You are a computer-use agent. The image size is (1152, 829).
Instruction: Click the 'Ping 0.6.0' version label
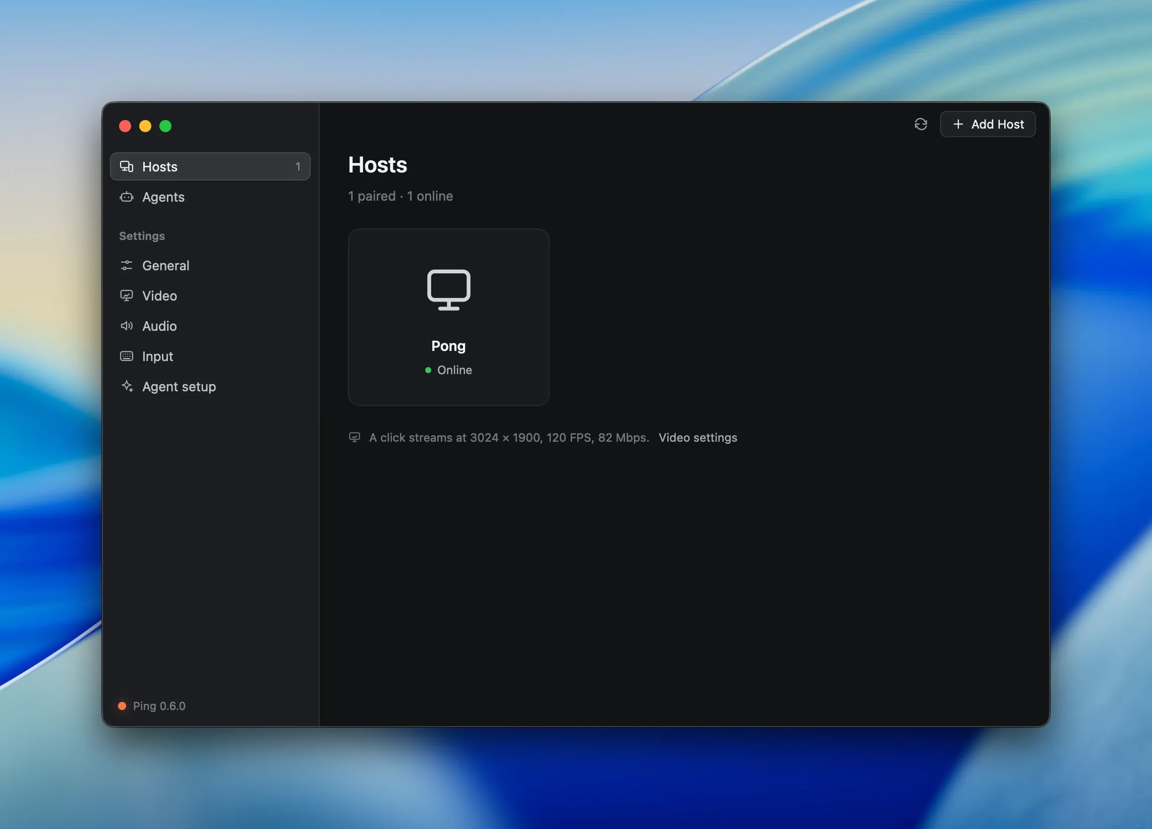pos(159,706)
